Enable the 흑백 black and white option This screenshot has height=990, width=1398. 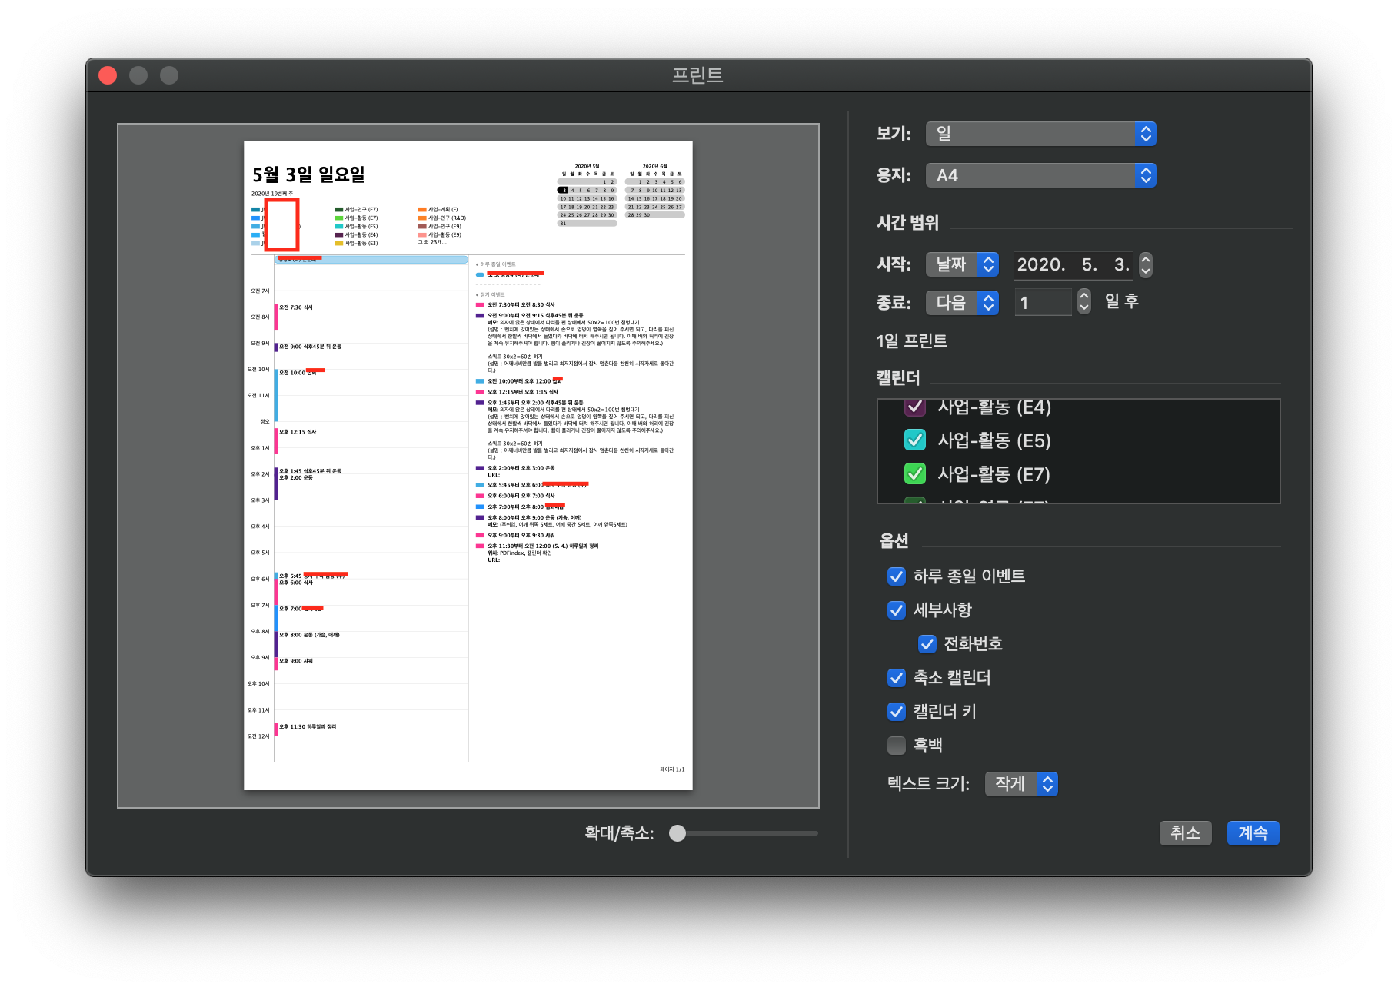click(x=897, y=746)
